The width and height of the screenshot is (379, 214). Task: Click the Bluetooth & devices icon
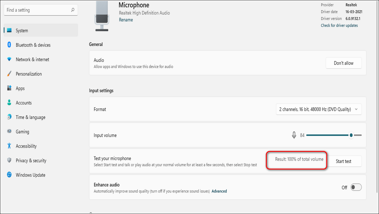(9, 45)
